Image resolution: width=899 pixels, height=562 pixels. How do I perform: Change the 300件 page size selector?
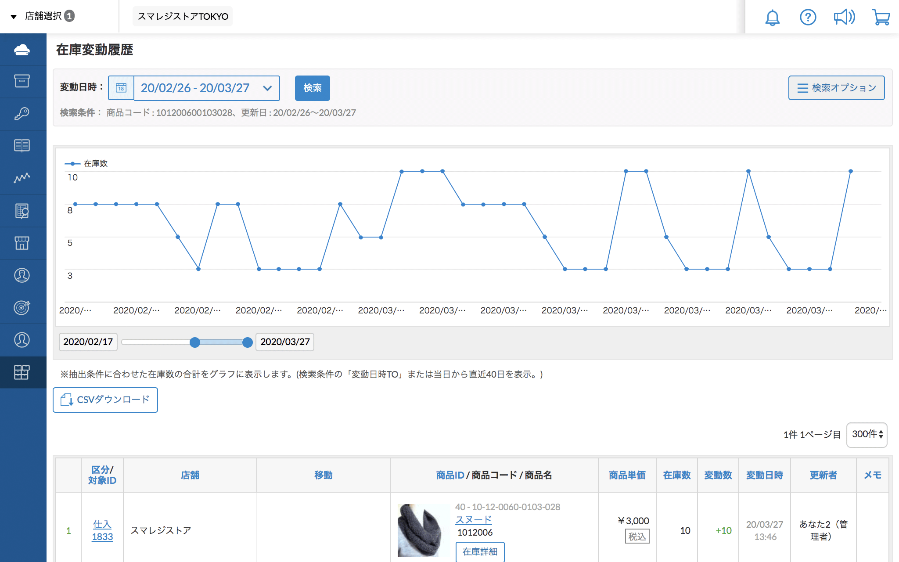[867, 435]
